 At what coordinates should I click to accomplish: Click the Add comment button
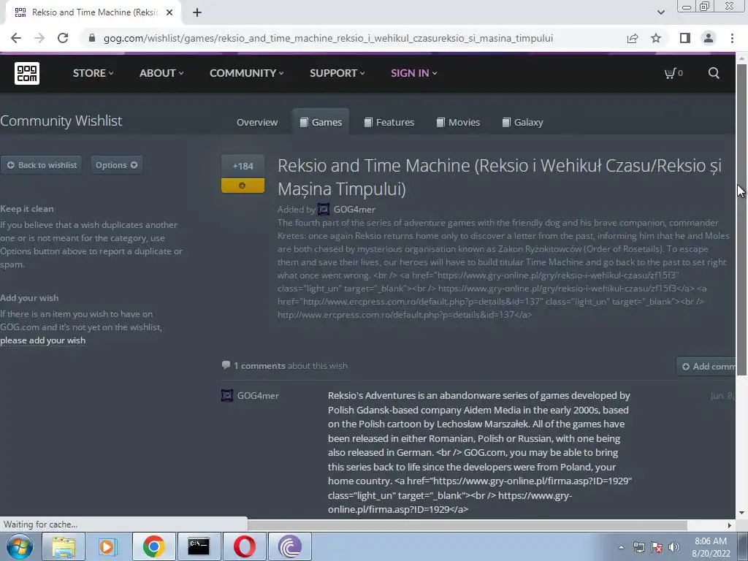click(x=708, y=367)
